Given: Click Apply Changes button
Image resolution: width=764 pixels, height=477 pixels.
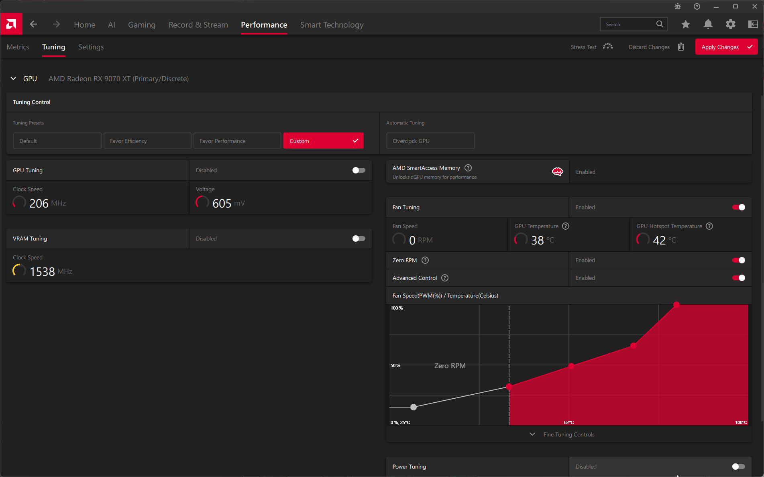Looking at the screenshot, I should (x=727, y=47).
